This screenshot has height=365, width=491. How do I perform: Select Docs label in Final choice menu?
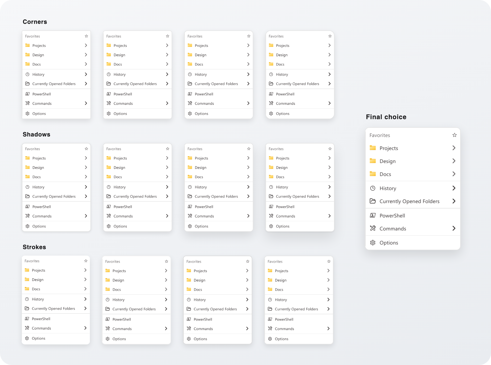[x=385, y=174]
